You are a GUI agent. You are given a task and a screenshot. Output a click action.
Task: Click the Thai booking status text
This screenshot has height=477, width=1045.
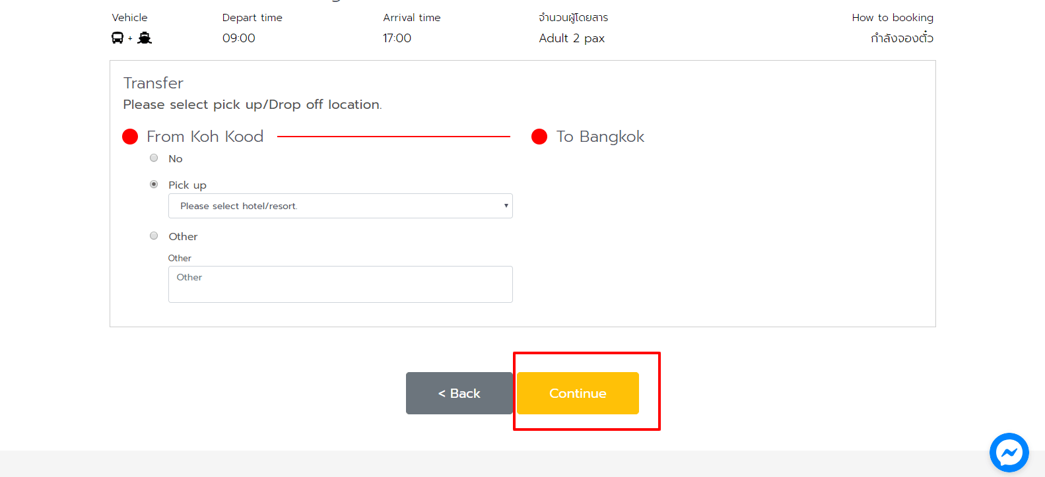pos(901,38)
